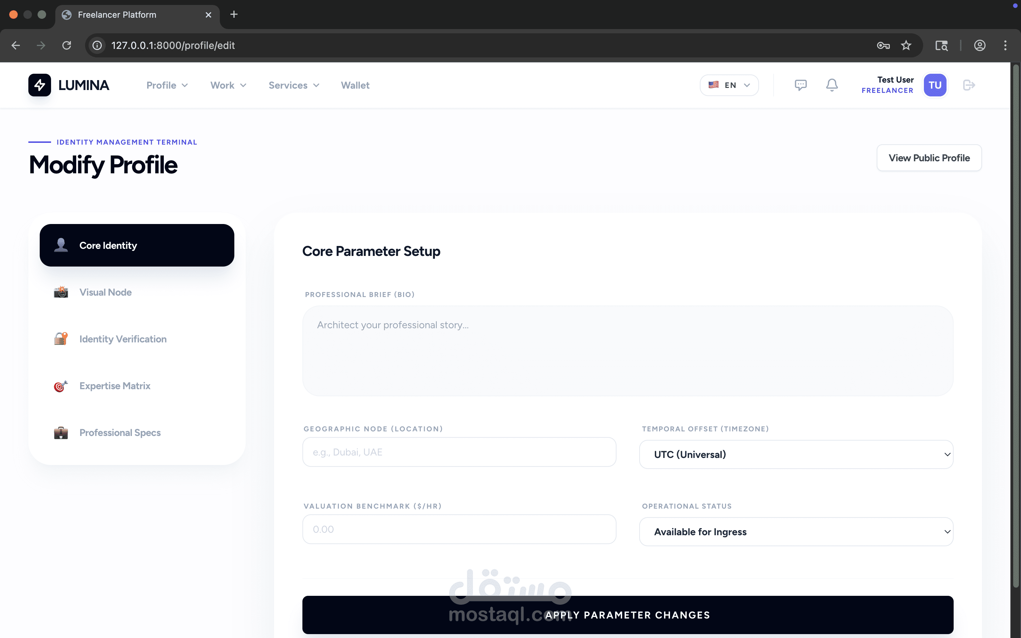Viewport: 1021px width, 638px height.
Task: Bookmark page with star icon
Action: (x=906, y=45)
